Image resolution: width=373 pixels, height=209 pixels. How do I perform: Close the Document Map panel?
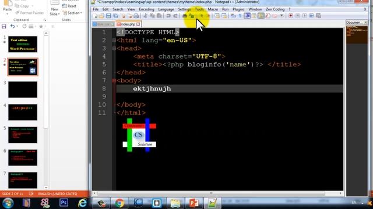click(x=365, y=23)
